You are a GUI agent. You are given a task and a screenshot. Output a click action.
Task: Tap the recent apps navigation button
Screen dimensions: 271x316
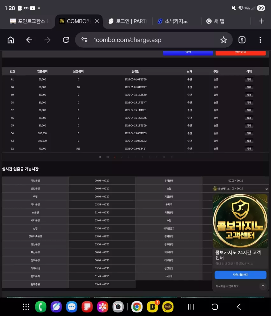coord(191,307)
